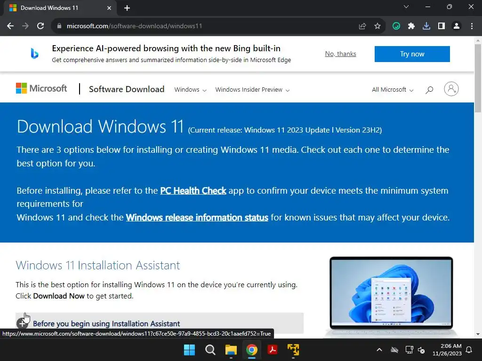Reload the current page
The width and height of the screenshot is (482, 361).
click(40, 26)
